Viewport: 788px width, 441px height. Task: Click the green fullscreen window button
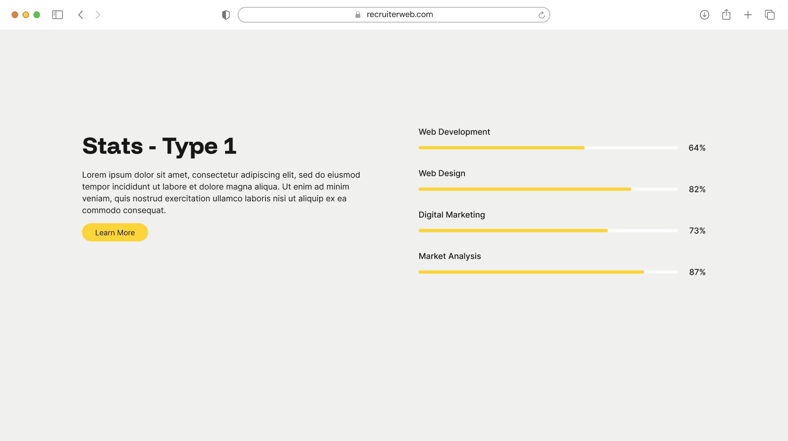[36, 15]
